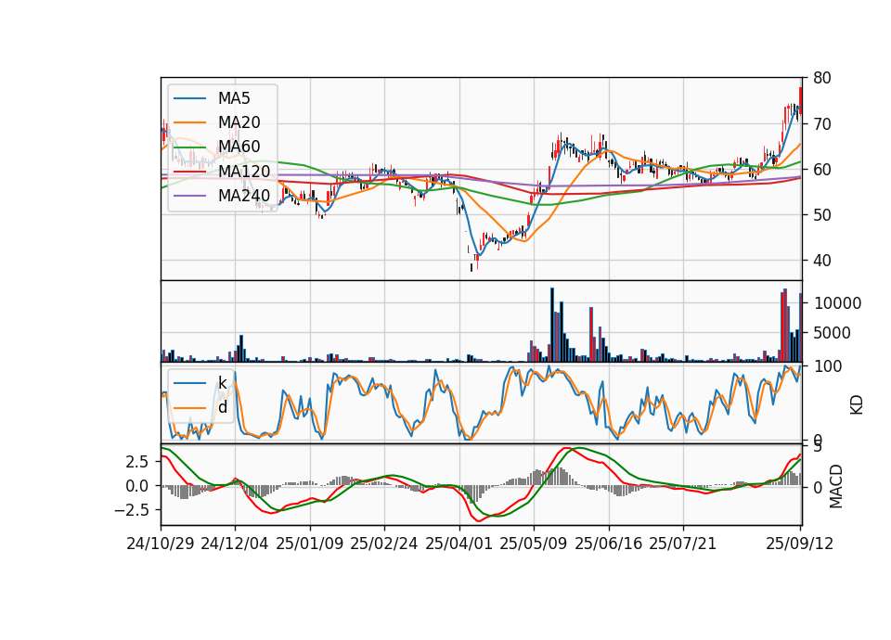Click the lowest candlestick near April 2025
Viewport: 891px width, 640px height.
471,267
